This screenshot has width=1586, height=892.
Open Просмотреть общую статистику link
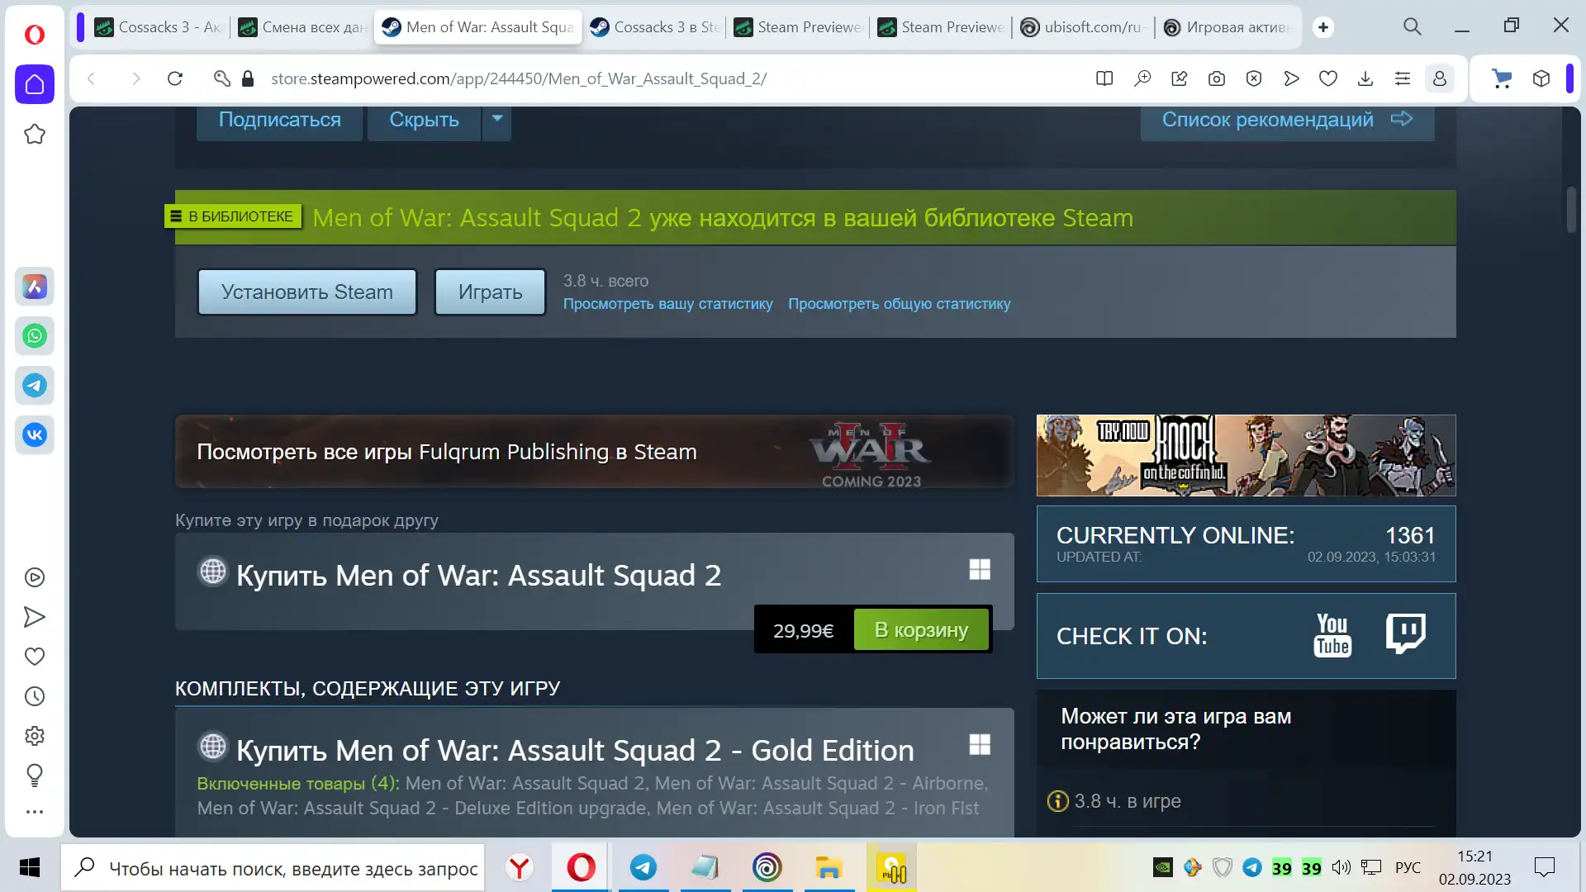coord(899,304)
